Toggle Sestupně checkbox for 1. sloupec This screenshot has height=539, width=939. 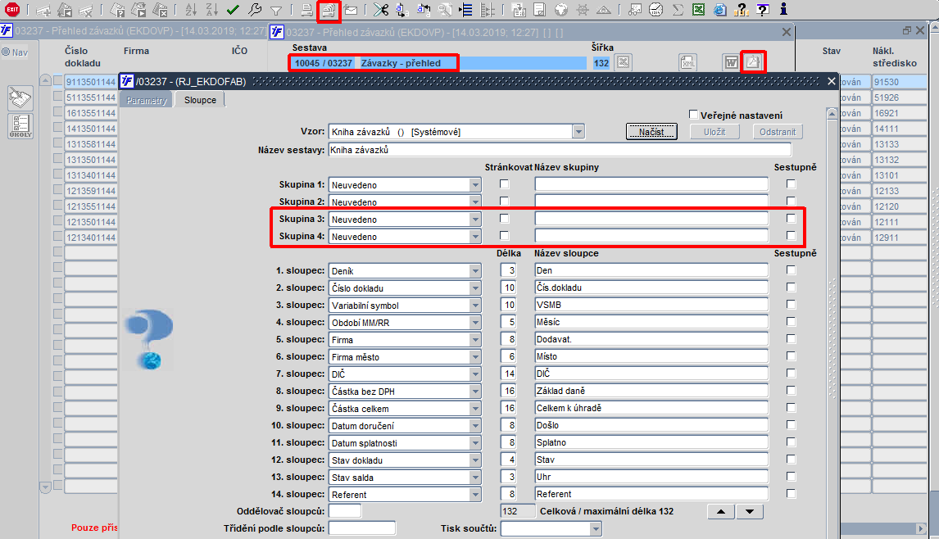tap(791, 270)
